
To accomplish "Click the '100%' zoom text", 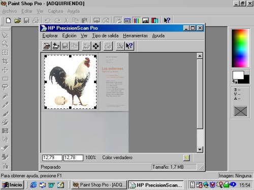I will (x=90, y=158).
